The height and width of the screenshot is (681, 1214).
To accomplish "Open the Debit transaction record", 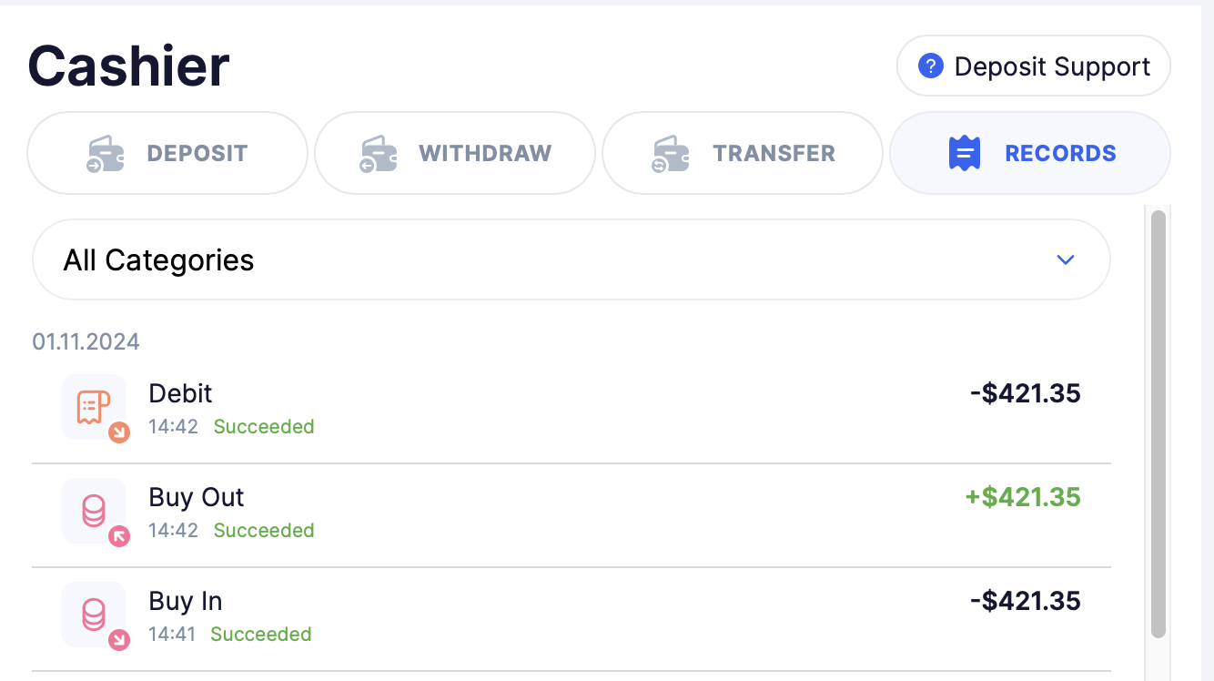I will tap(571, 410).
